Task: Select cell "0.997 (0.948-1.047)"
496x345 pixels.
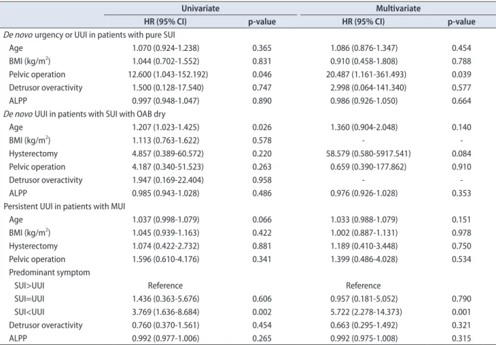Action: [165, 101]
